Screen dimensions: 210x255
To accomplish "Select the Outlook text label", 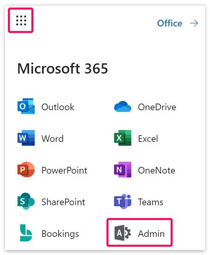I will pyautogui.click(x=58, y=107).
